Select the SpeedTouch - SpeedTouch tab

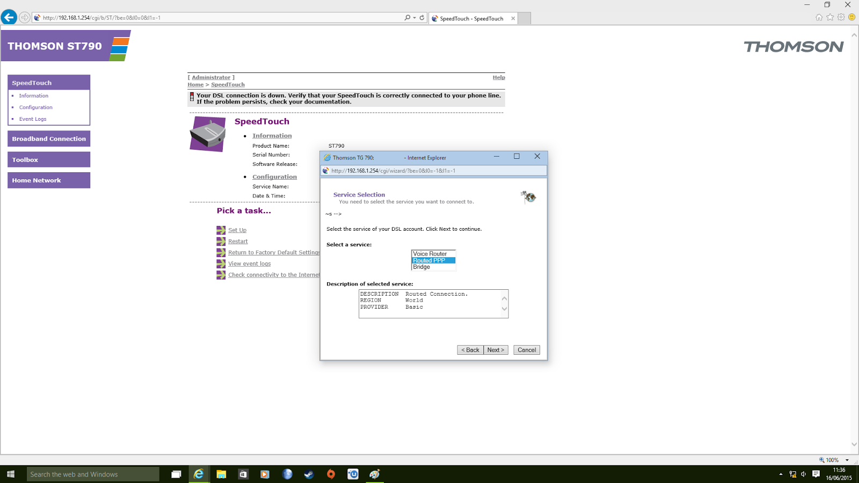[x=471, y=18]
